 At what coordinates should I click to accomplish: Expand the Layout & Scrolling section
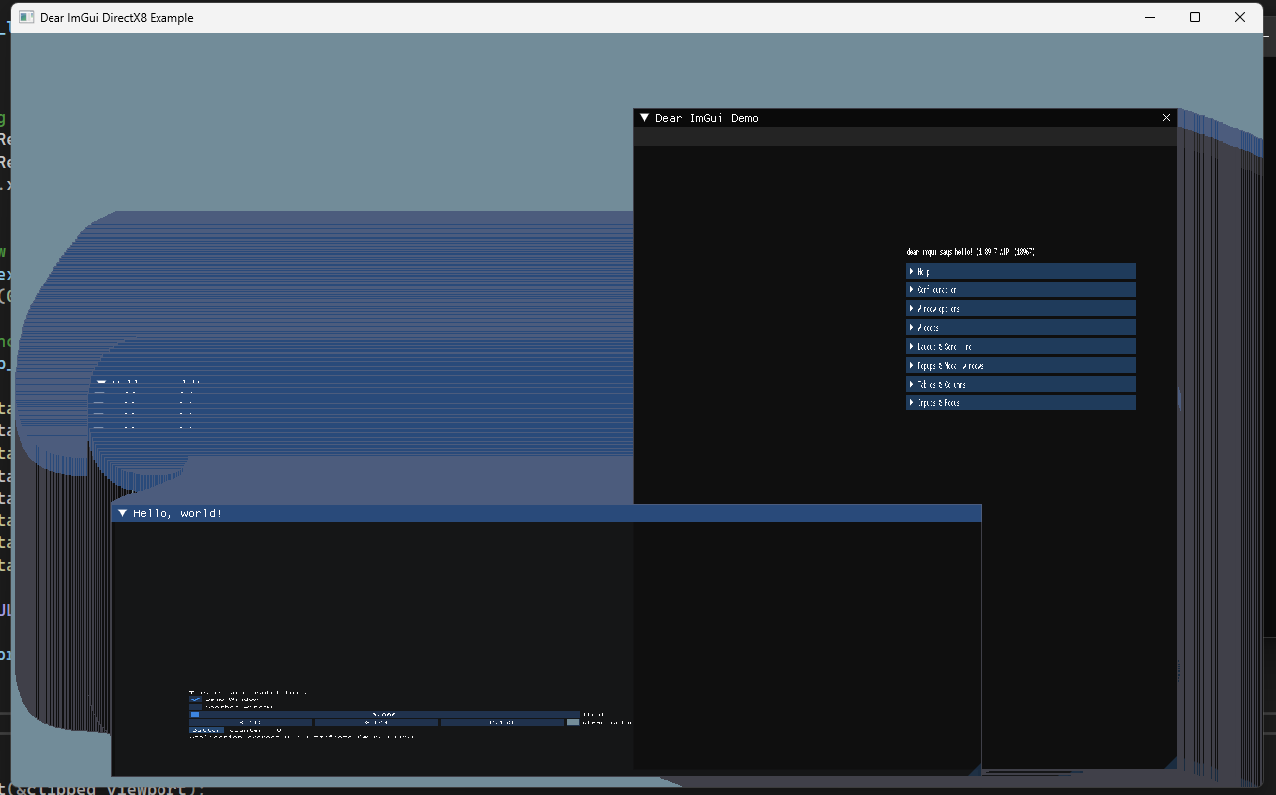coord(1020,345)
